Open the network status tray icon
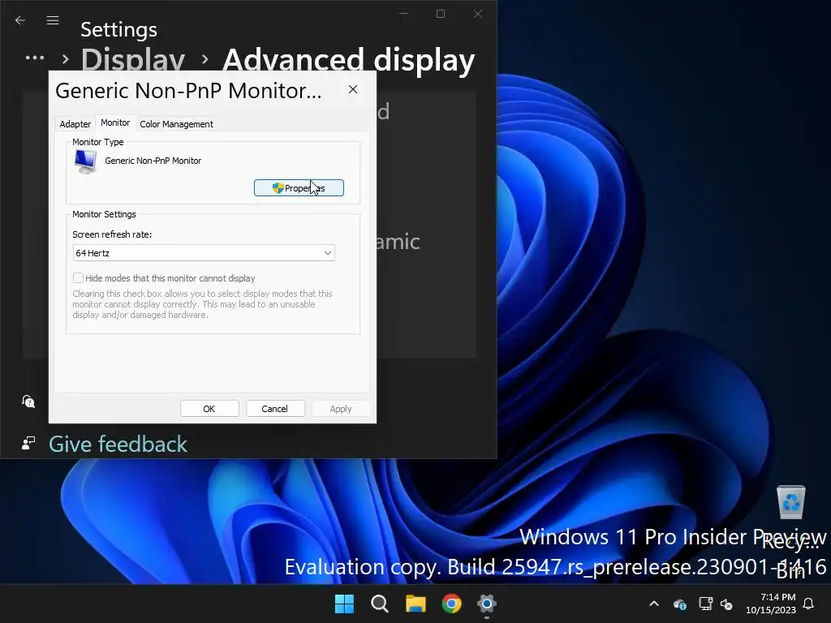The image size is (831, 623). click(x=705, y=604)
